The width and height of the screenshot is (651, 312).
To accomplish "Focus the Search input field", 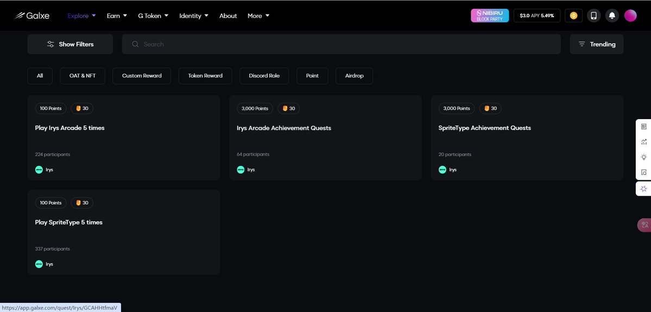I will pos(342,44).
